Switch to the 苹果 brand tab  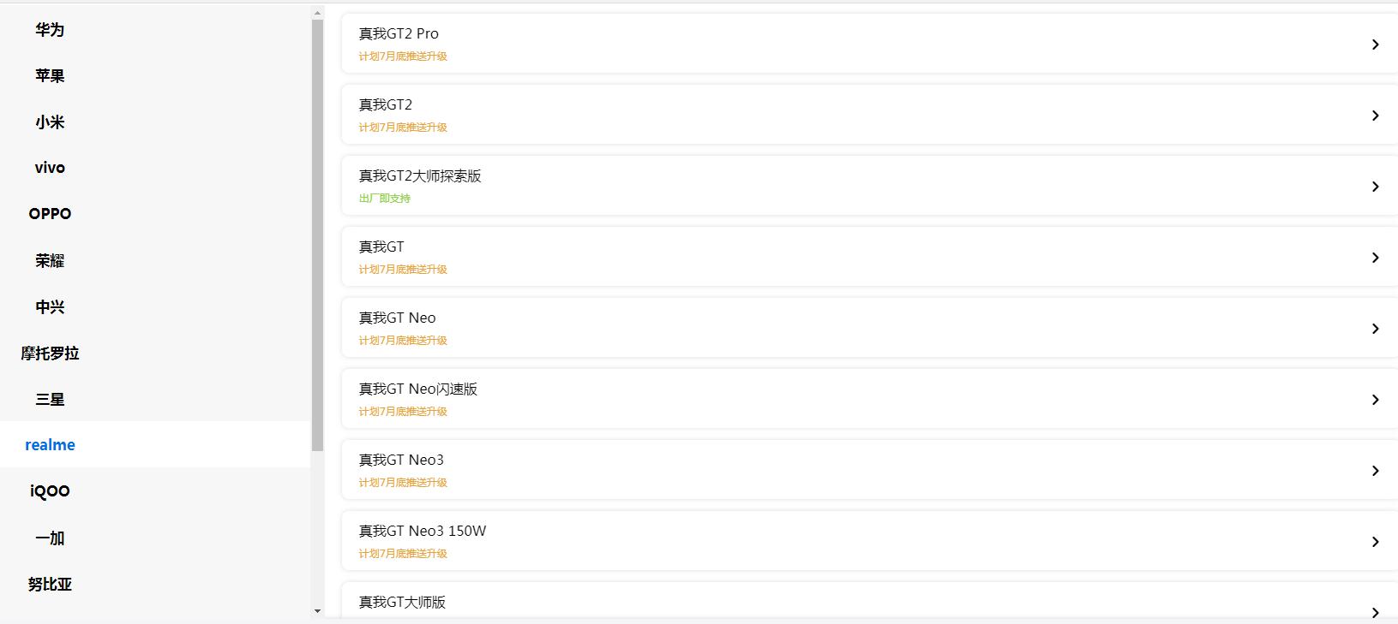tap(50, 76)
